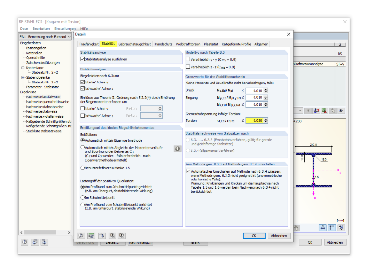The image size is (367, 275).
Task: Go to previous mask arrow icon
Action: click(x=35, y=242)
